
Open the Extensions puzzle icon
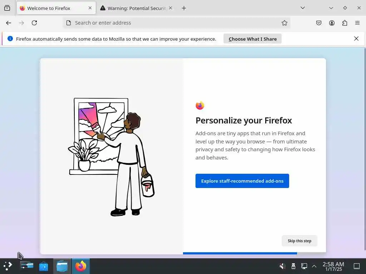click(x=345, y=23)
